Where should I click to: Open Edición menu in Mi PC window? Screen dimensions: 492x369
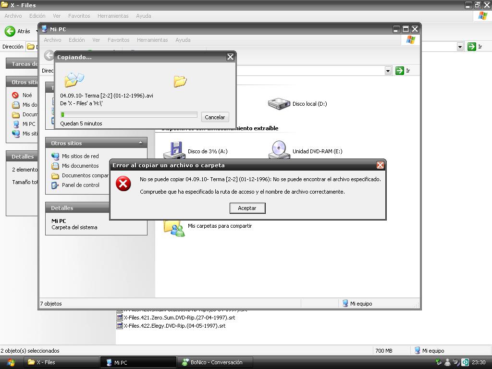click(77, 40)
